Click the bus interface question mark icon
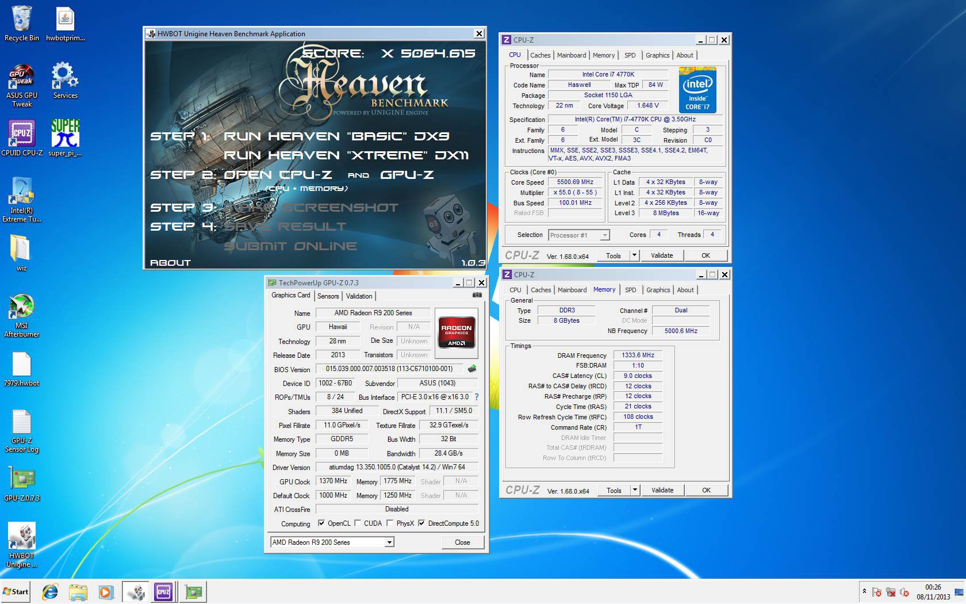Image resolution: width=966 pixels, height=604 pixels. 476,397
